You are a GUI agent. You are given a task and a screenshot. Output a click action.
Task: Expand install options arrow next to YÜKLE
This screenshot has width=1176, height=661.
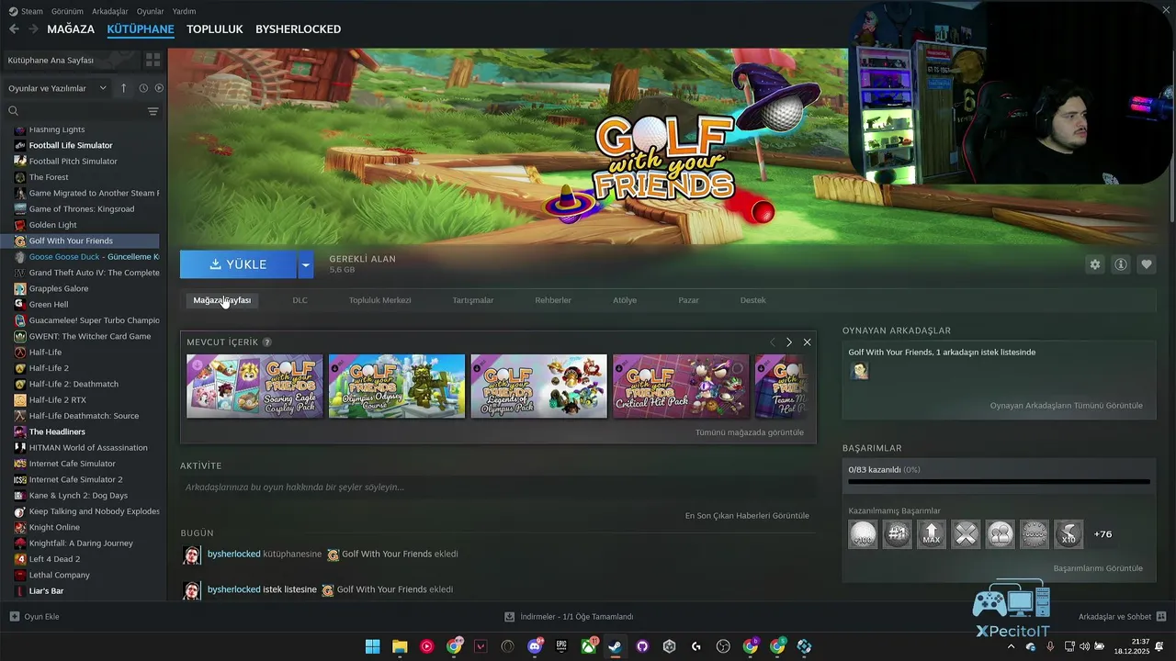[x=306, y=264]
